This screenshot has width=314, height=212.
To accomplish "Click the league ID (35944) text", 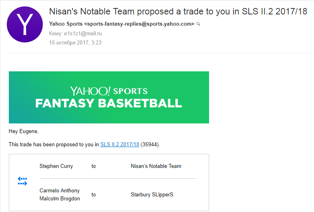I will [x=150, y=144].
